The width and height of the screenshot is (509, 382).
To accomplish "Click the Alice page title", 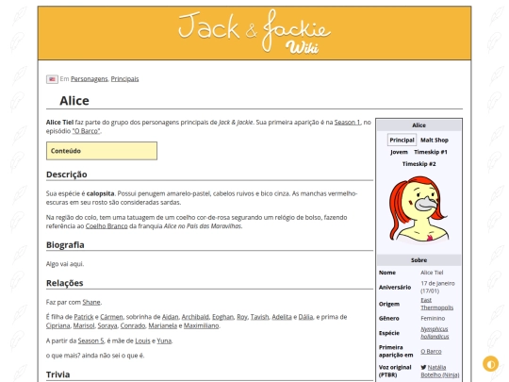I will coord(74,101).
